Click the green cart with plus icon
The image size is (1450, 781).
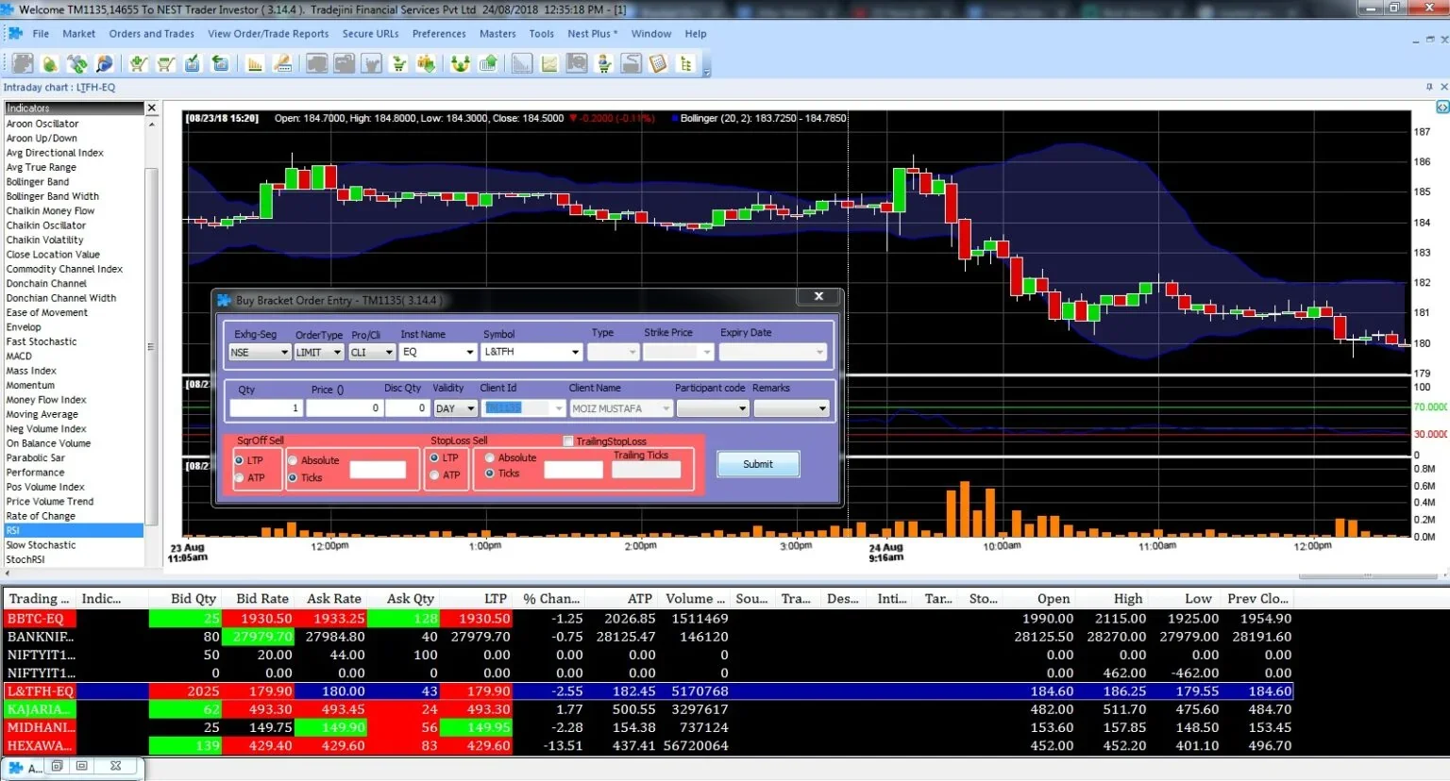click(x=139, y=64)
